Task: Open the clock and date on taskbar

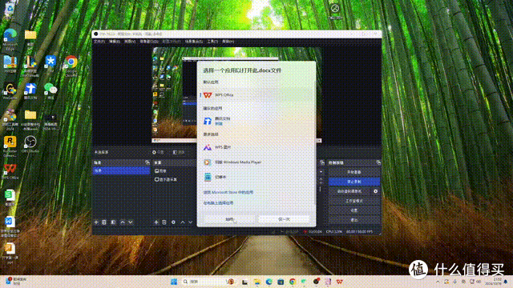Action: tap(493, 282)
